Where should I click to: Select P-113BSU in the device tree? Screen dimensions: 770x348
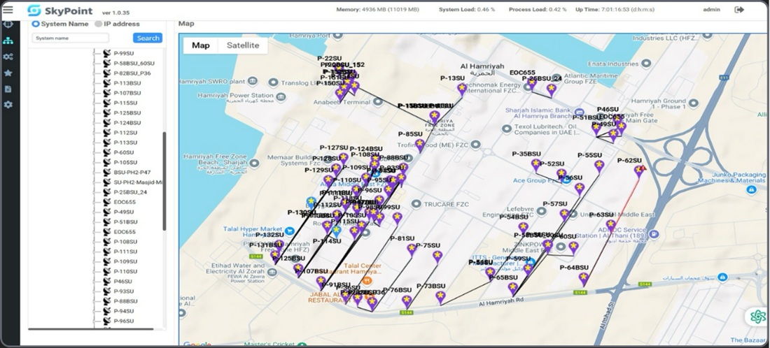(x=127, y=83)
